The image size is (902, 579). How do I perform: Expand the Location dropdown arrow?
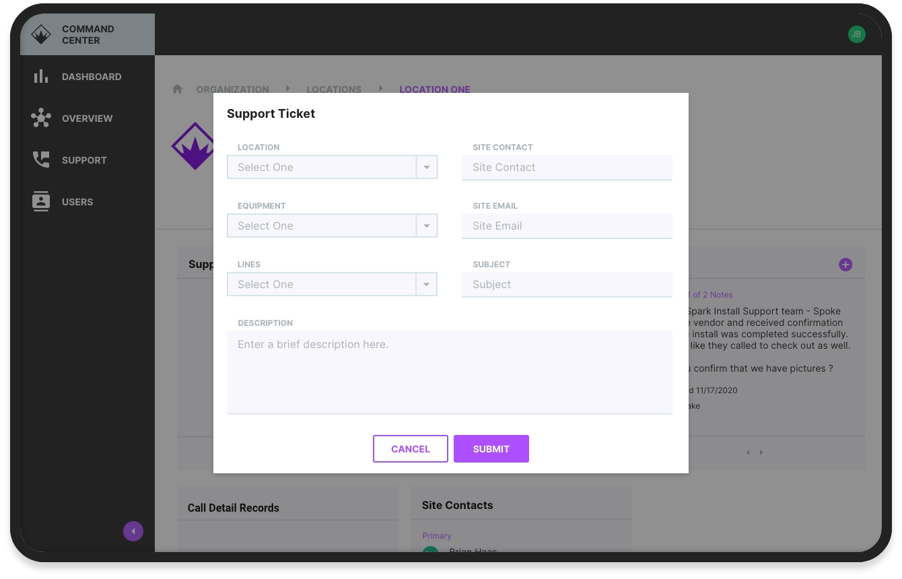pyautogui.click(x=427, y=167)
